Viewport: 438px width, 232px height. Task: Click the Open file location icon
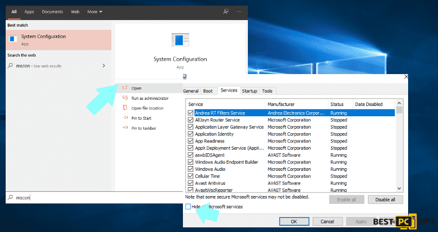pyautogui.click(x=125, y=108)
